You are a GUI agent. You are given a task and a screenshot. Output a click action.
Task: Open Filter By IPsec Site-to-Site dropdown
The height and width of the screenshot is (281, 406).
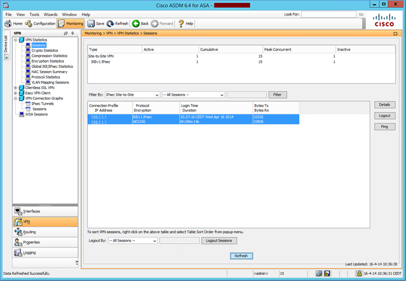coord(133,95)
